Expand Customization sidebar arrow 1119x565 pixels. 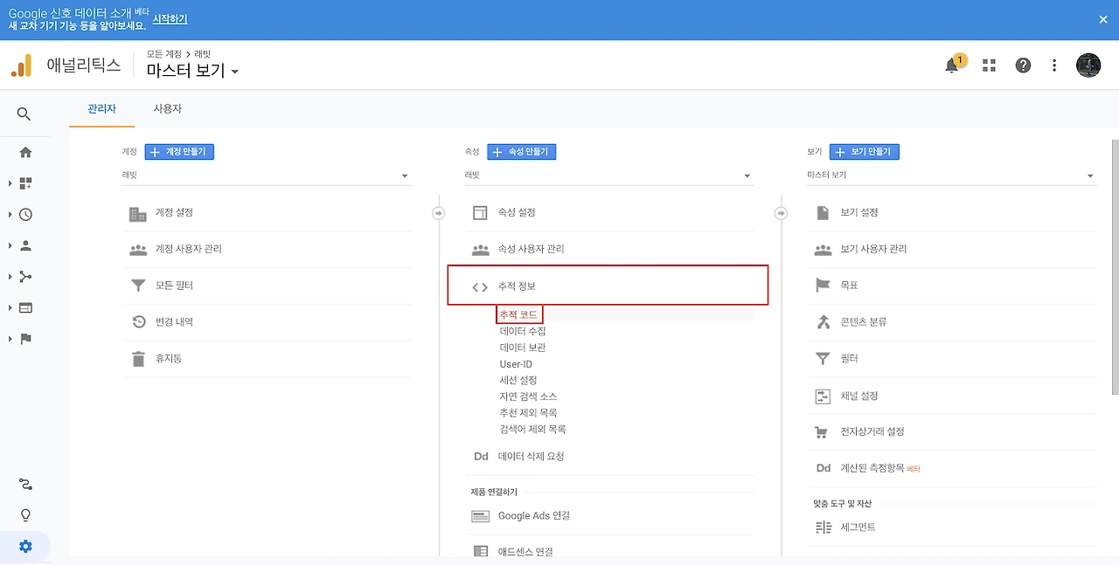click(x=10, y=183)
